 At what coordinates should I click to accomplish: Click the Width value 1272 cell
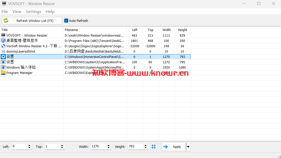[x=166, y=62]
